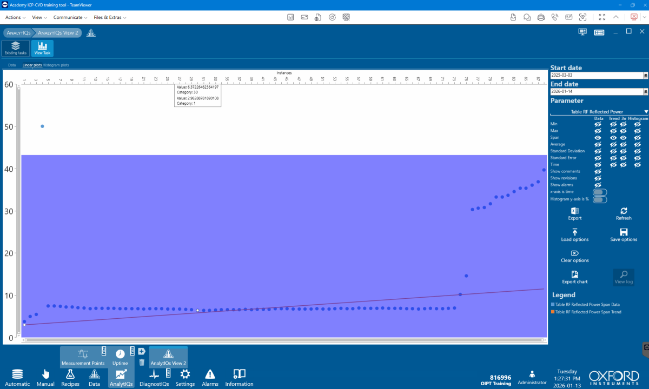The image size is (649, 389).
Task: Open Load options
Action: click(575, 232)
